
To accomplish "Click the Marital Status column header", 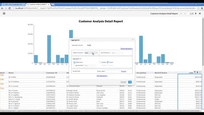I will click(x=161, y=73).
